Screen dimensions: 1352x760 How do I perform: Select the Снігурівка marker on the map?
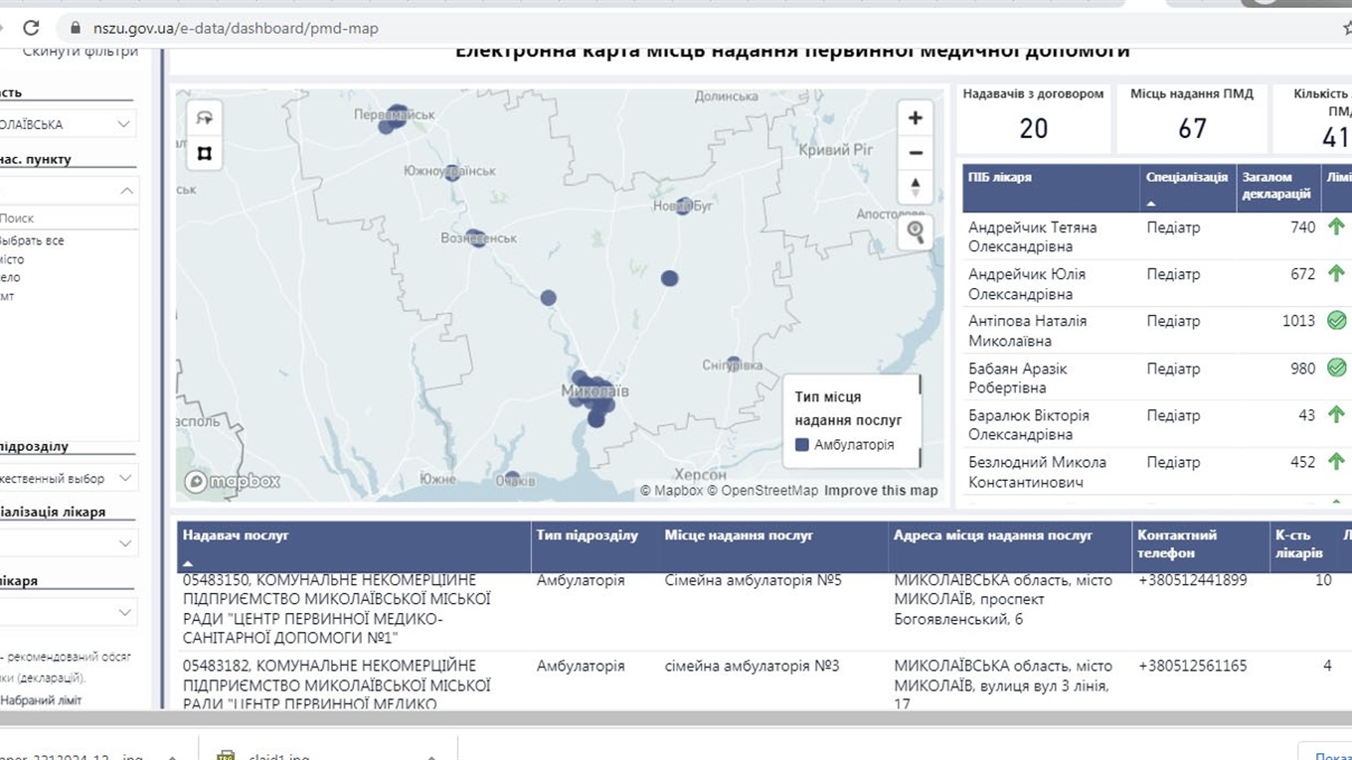point(734,364)
